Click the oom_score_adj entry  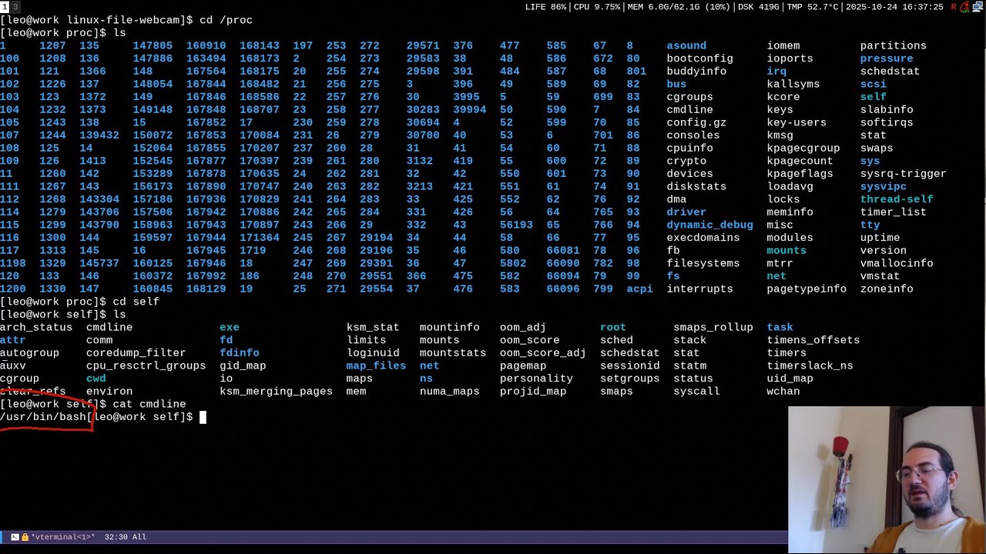point(543,353)
